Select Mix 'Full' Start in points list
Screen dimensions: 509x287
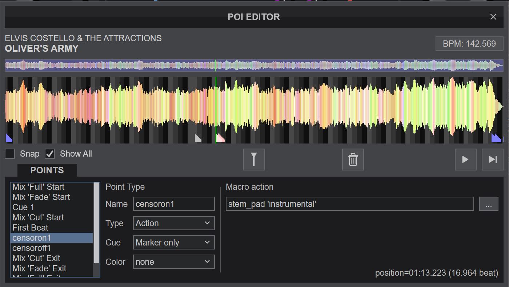click(x=52, y=187)
